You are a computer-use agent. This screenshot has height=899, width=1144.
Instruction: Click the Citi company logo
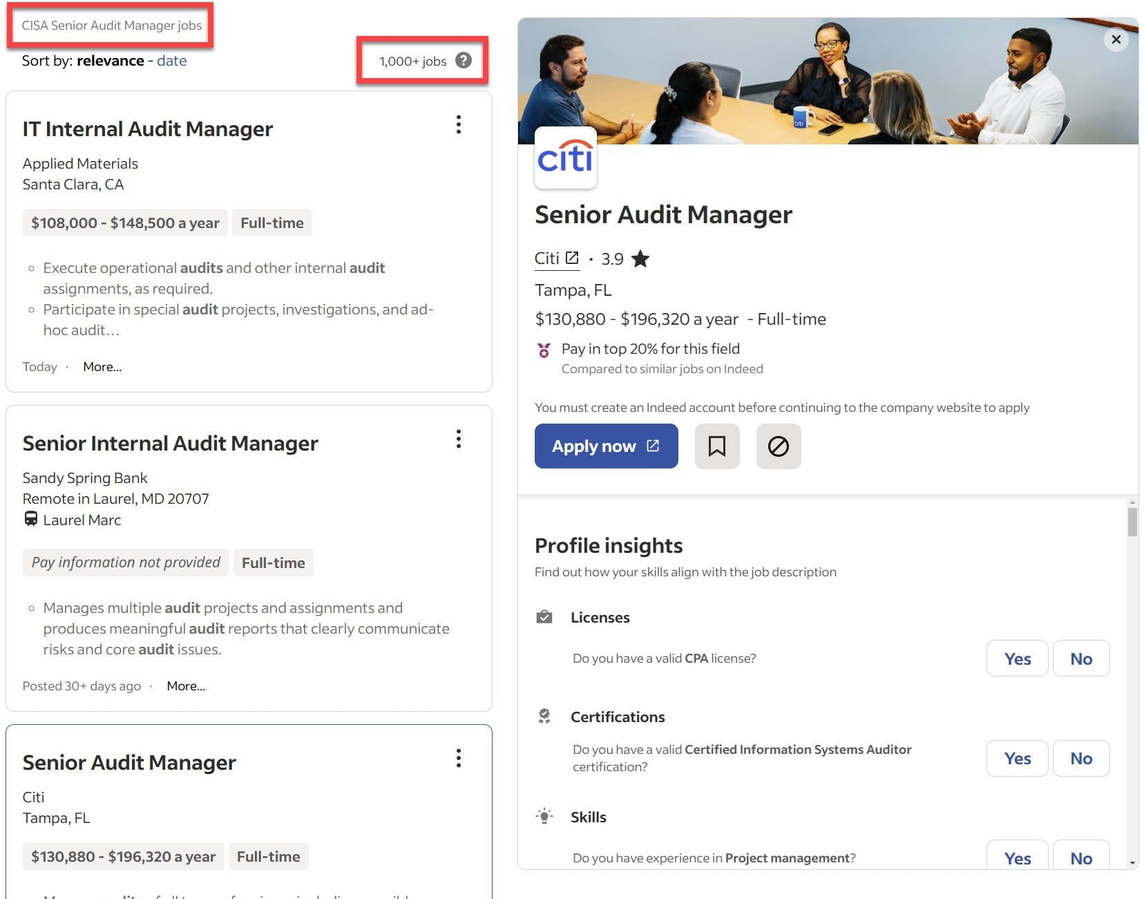[565, 158]
